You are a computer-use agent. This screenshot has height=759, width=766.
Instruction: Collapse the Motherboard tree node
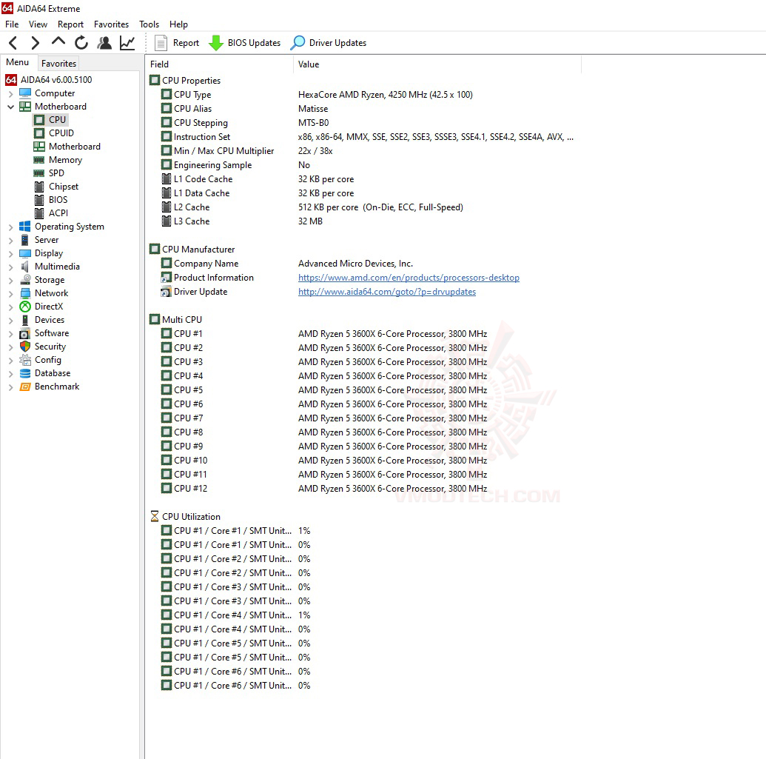click(10, 107)
